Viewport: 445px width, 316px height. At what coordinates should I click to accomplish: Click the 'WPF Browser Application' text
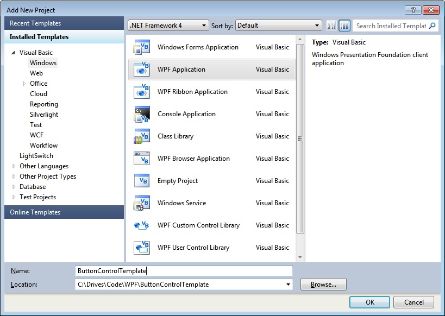[193, 159]
